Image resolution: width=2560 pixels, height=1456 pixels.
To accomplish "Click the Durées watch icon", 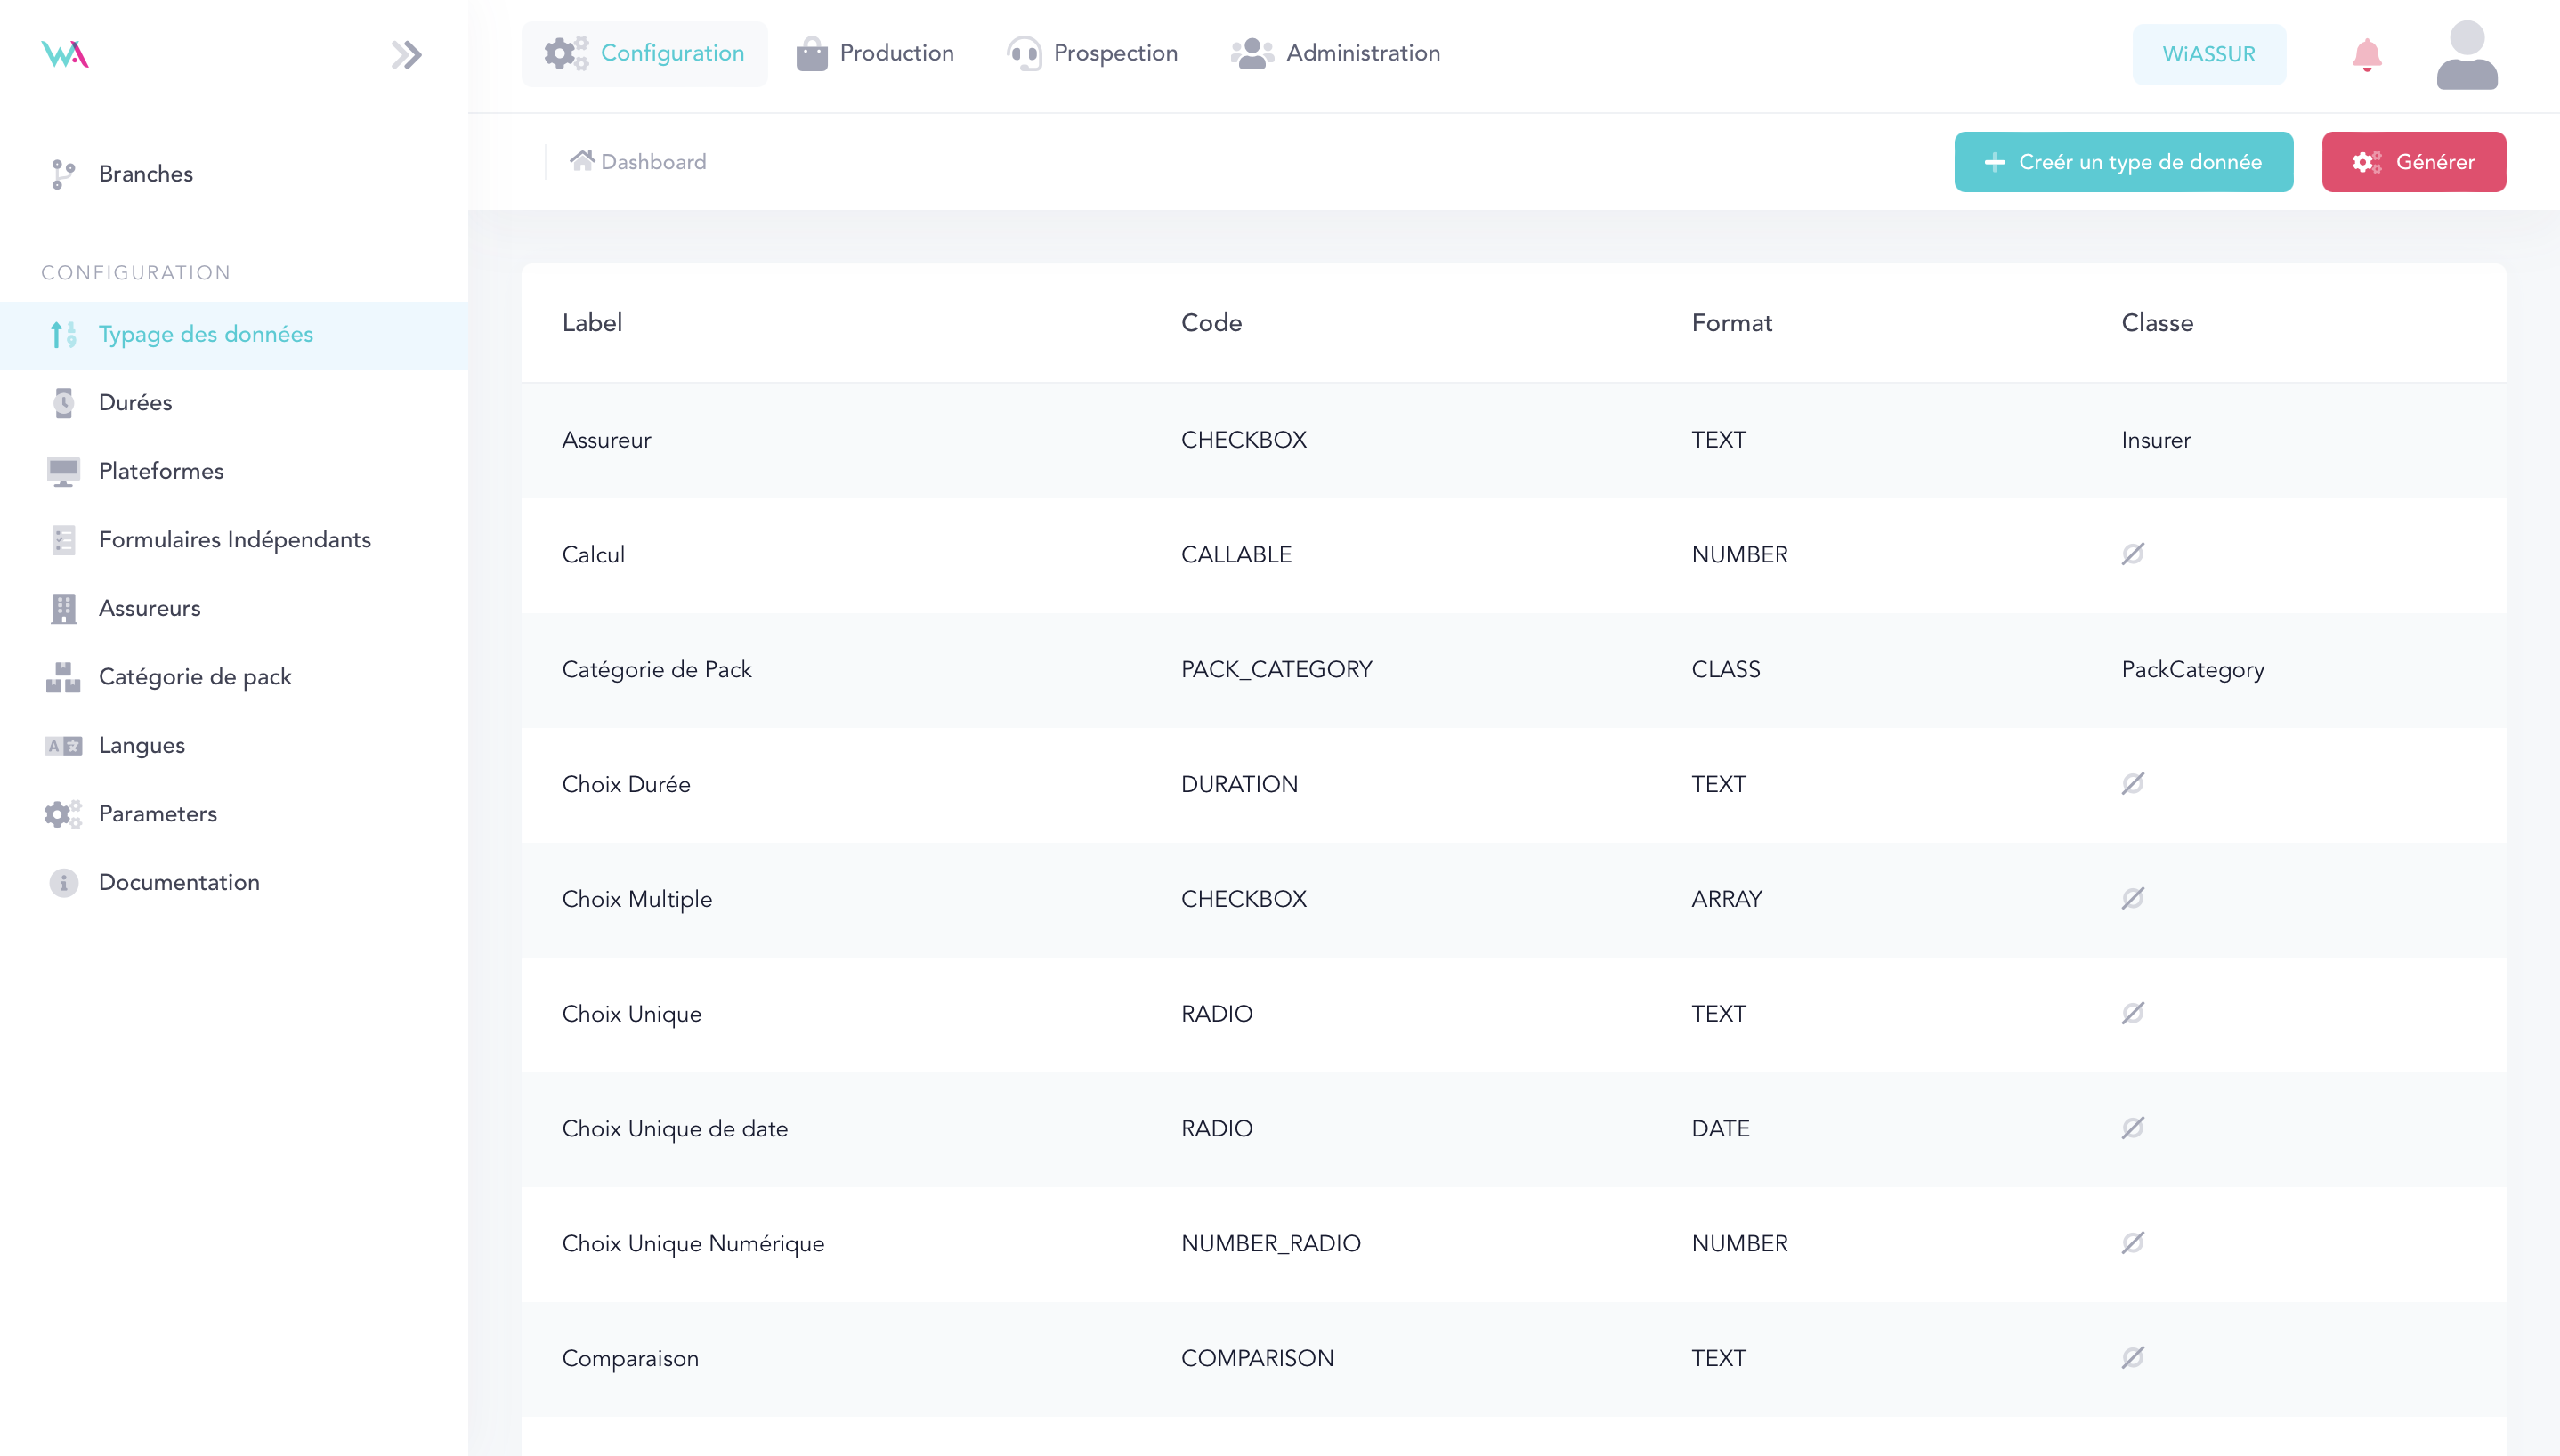I will [63, 403].
